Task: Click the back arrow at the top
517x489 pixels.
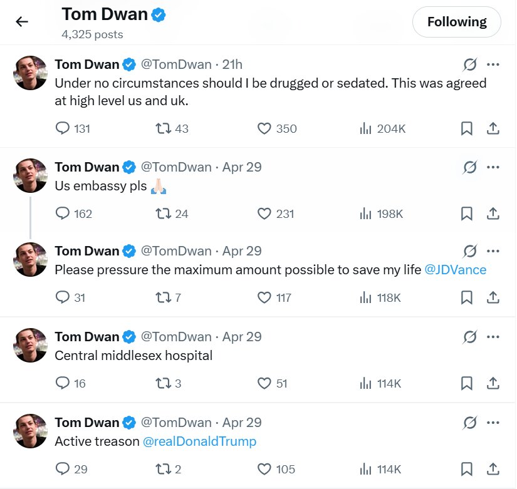Action: click(x=22, y=21)
